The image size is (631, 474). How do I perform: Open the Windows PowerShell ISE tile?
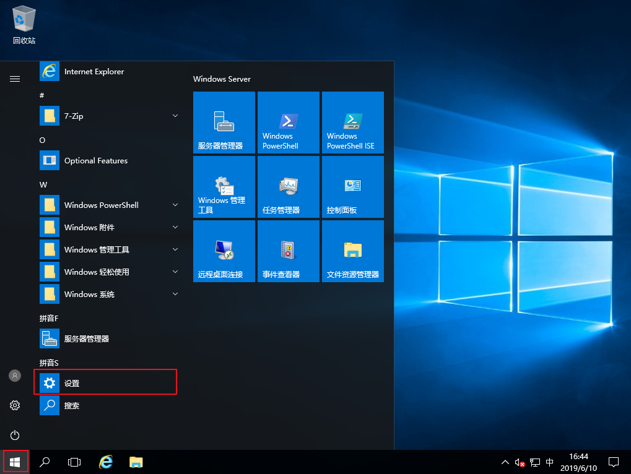[352, 123]
